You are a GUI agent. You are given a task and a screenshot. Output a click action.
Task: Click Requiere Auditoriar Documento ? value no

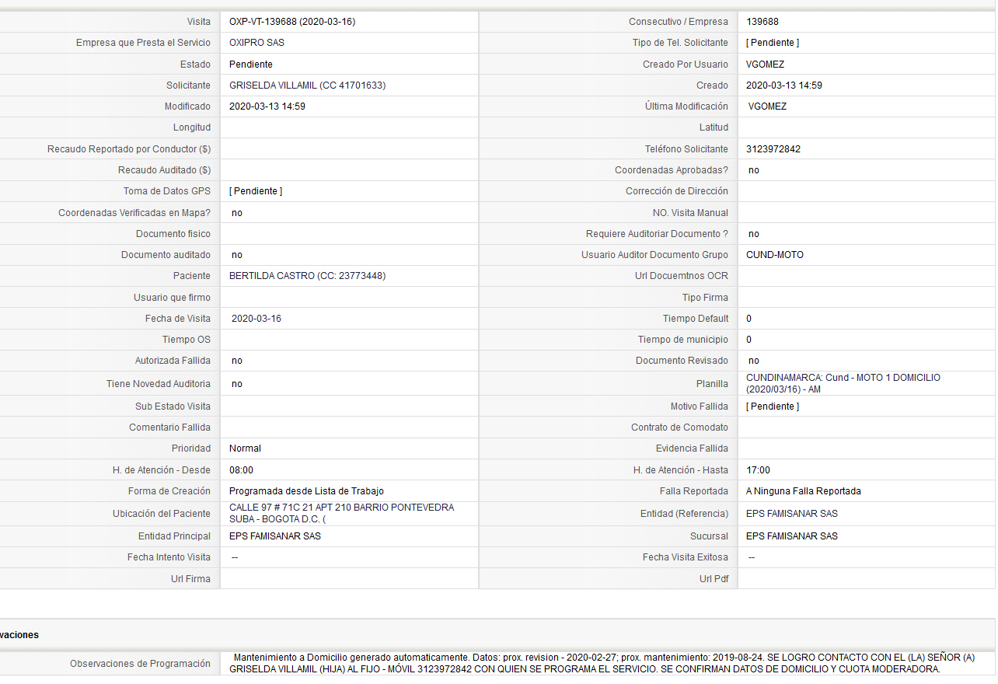[754, 234]
